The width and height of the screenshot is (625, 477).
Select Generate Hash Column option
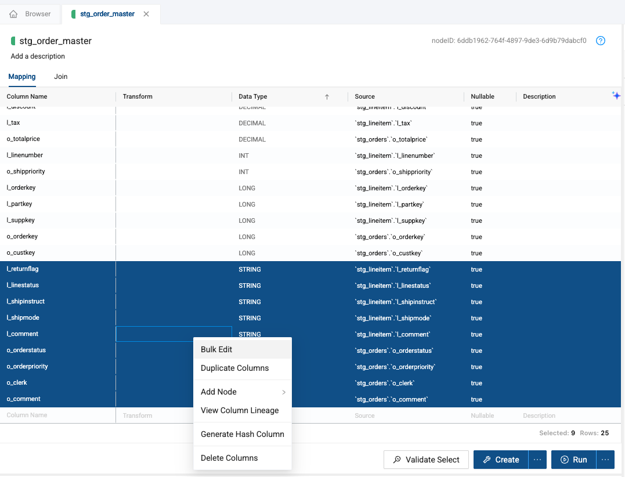click(x=243, y=435)
